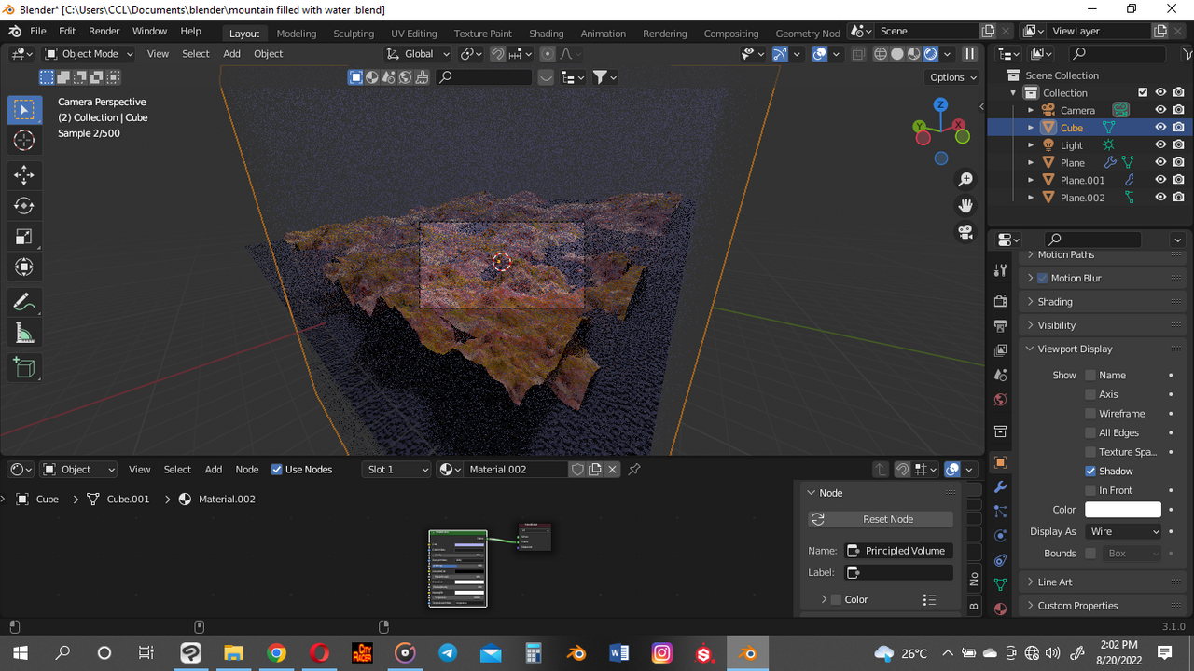Switch to rendered viewport shading
Viewport: 1194px width, 671px height.
click(x=930, y=54)
